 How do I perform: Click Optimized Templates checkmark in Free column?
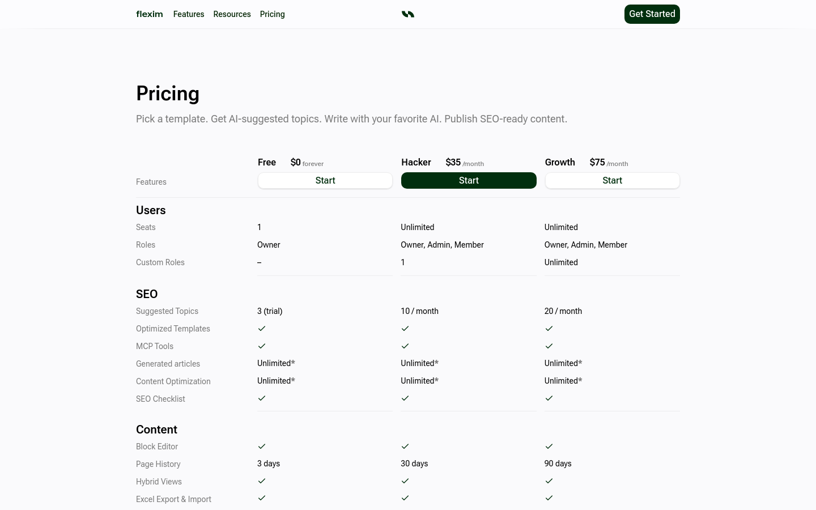(x=262, y=329)
